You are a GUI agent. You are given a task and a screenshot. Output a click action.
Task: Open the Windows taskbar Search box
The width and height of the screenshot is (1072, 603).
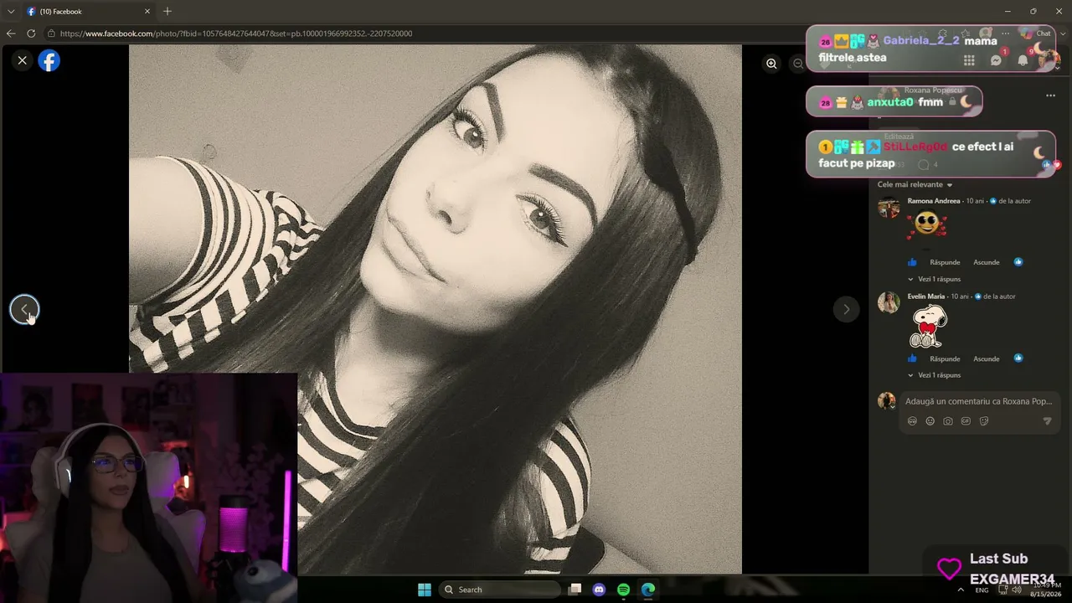(x=500, y=590)
